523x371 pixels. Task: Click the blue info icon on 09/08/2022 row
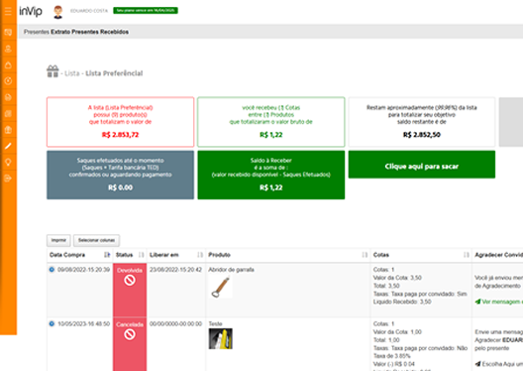pyautogui.click(x=52, y=270)
